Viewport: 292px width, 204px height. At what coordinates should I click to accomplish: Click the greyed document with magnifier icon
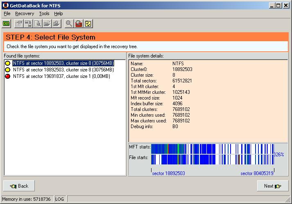coord(38,24)
